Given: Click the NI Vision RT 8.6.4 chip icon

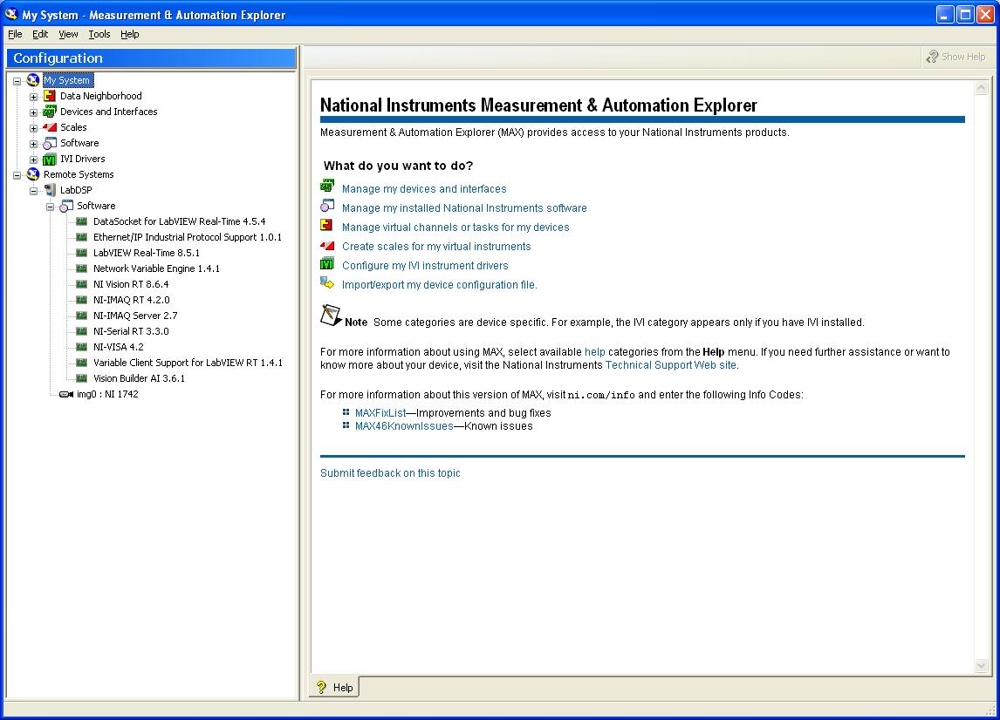Looking at the screenshot, I should pos(82,284).
